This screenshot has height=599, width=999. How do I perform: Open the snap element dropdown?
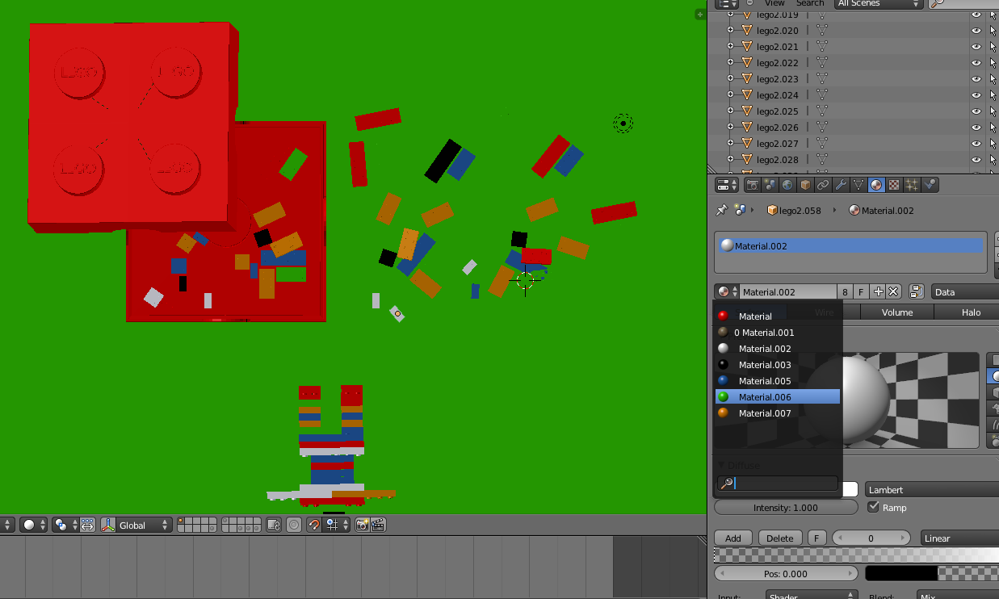coord(337,525)
